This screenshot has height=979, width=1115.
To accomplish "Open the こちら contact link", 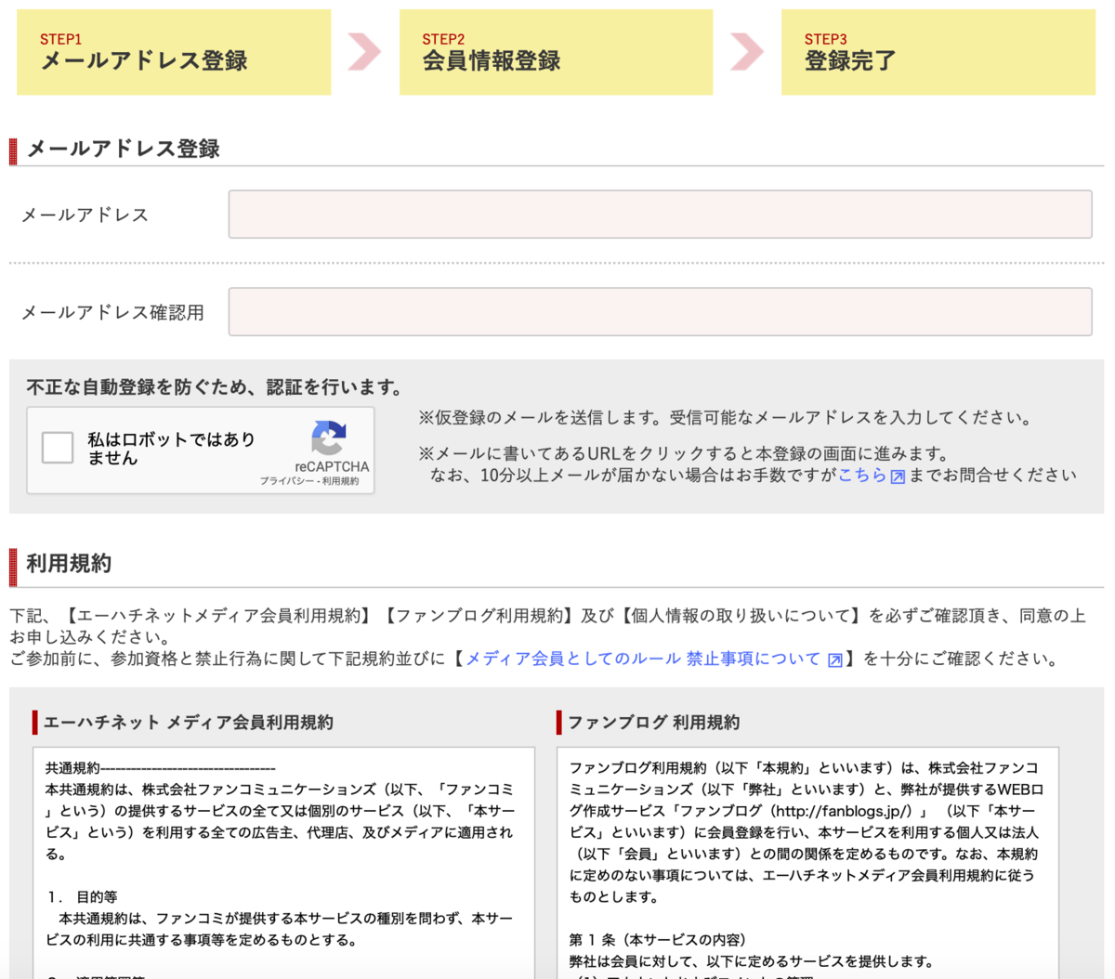I will tap(862, 475).
